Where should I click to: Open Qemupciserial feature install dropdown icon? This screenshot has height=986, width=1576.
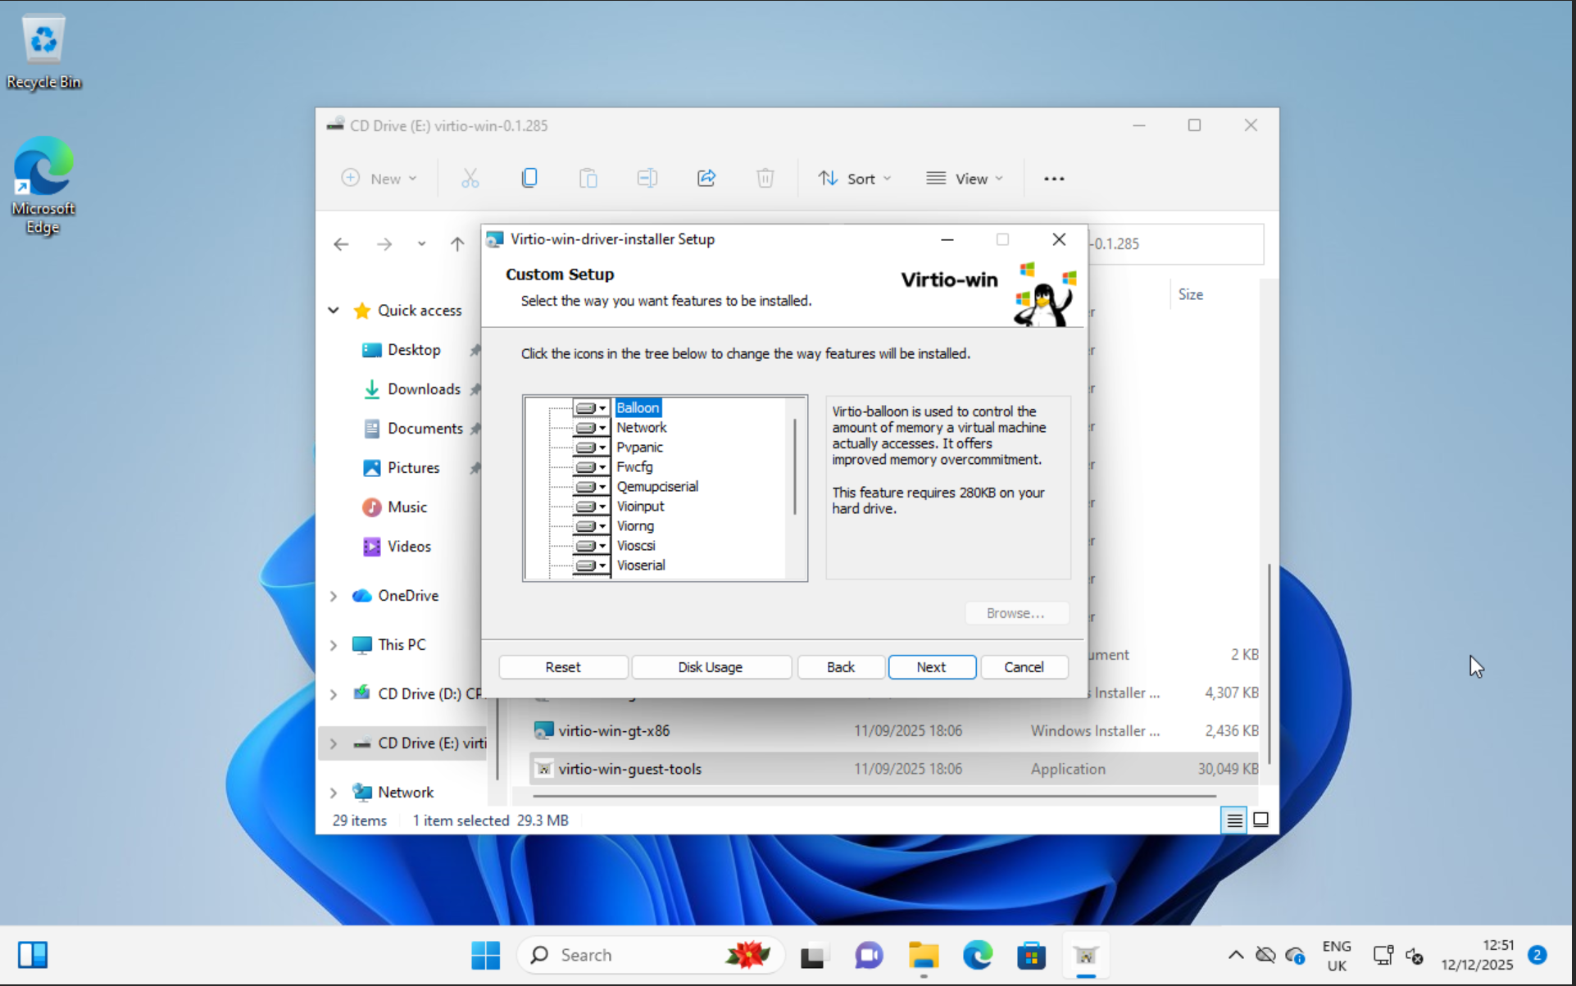point(591,487)
